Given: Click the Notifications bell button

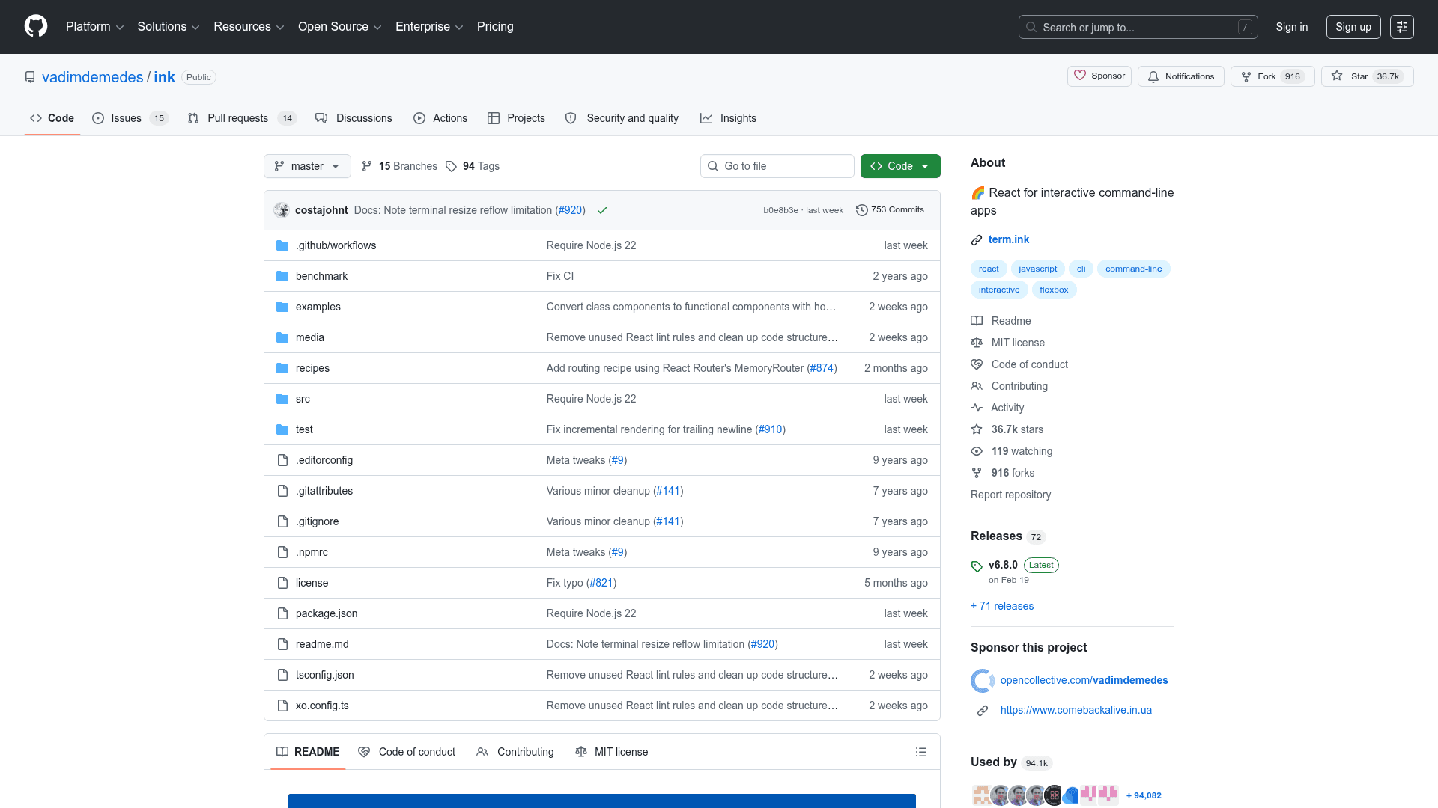Looking at the screenshot, I should [x=1180, y=76].
